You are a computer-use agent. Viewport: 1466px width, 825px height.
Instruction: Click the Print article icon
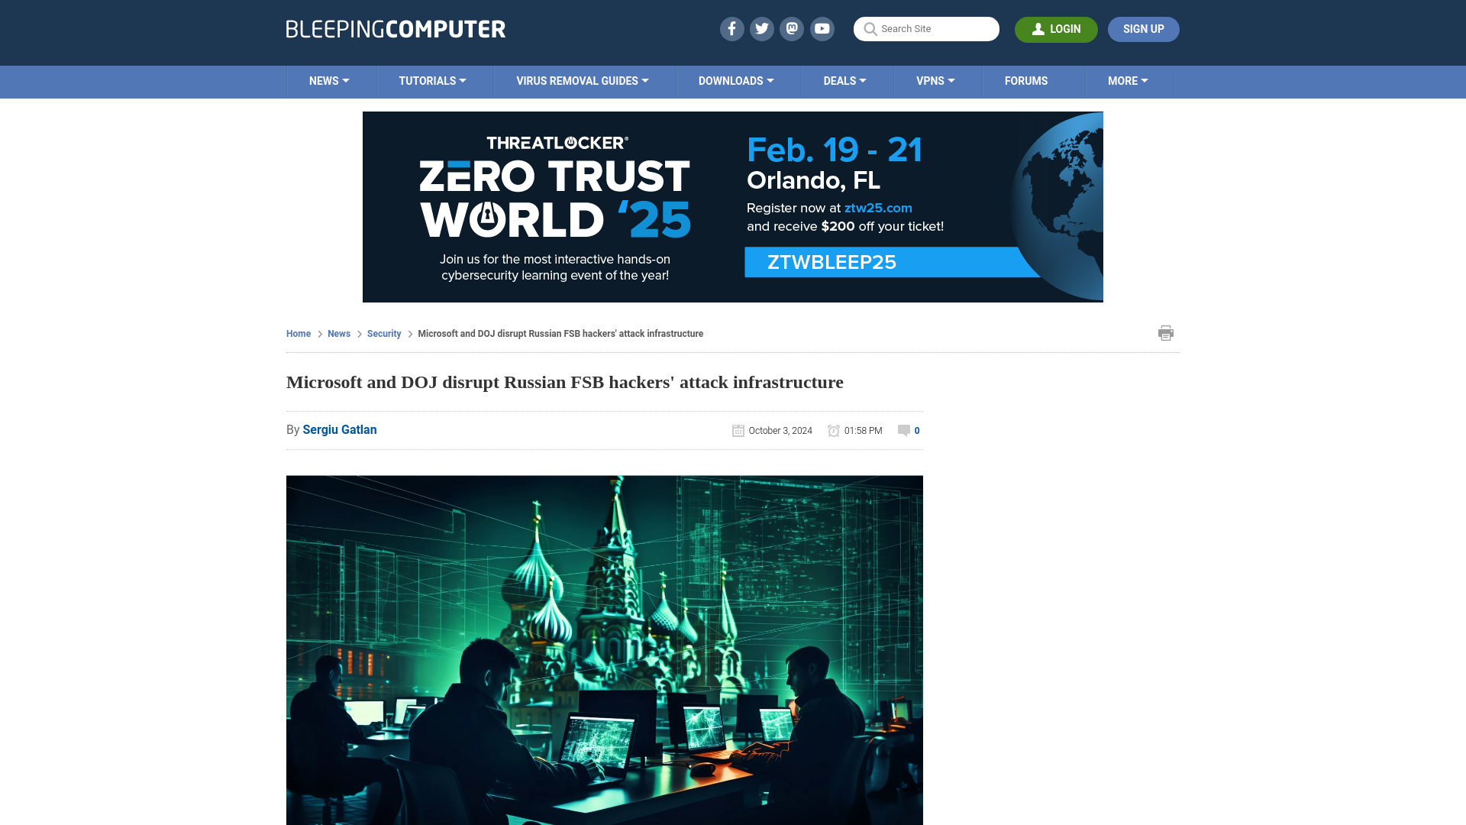[x=1166, y=332]
